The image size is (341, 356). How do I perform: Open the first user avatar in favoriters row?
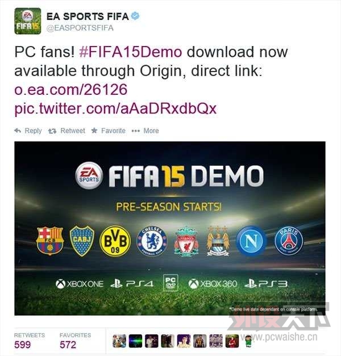coord(119,341)
